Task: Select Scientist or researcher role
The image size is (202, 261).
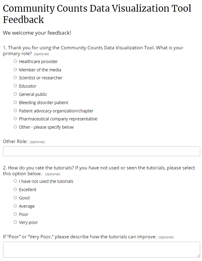Action: (x=15, y=78)
